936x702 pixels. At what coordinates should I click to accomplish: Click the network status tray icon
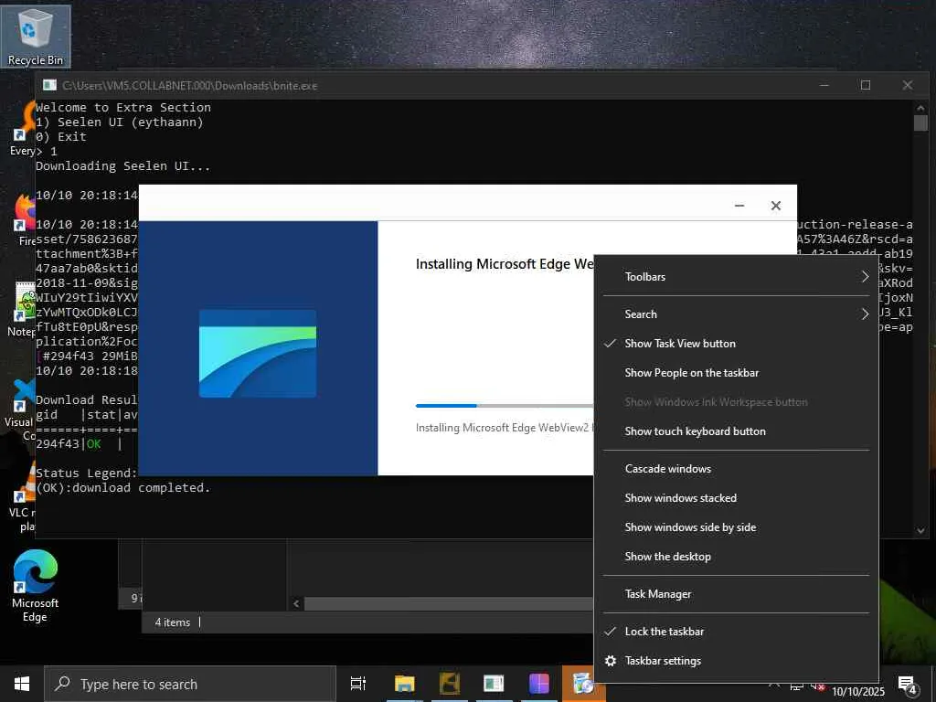click(x=797, y=686)
